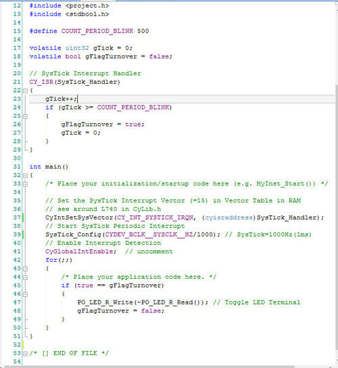Click the yellow change marker at line 52

coord(23,345)
